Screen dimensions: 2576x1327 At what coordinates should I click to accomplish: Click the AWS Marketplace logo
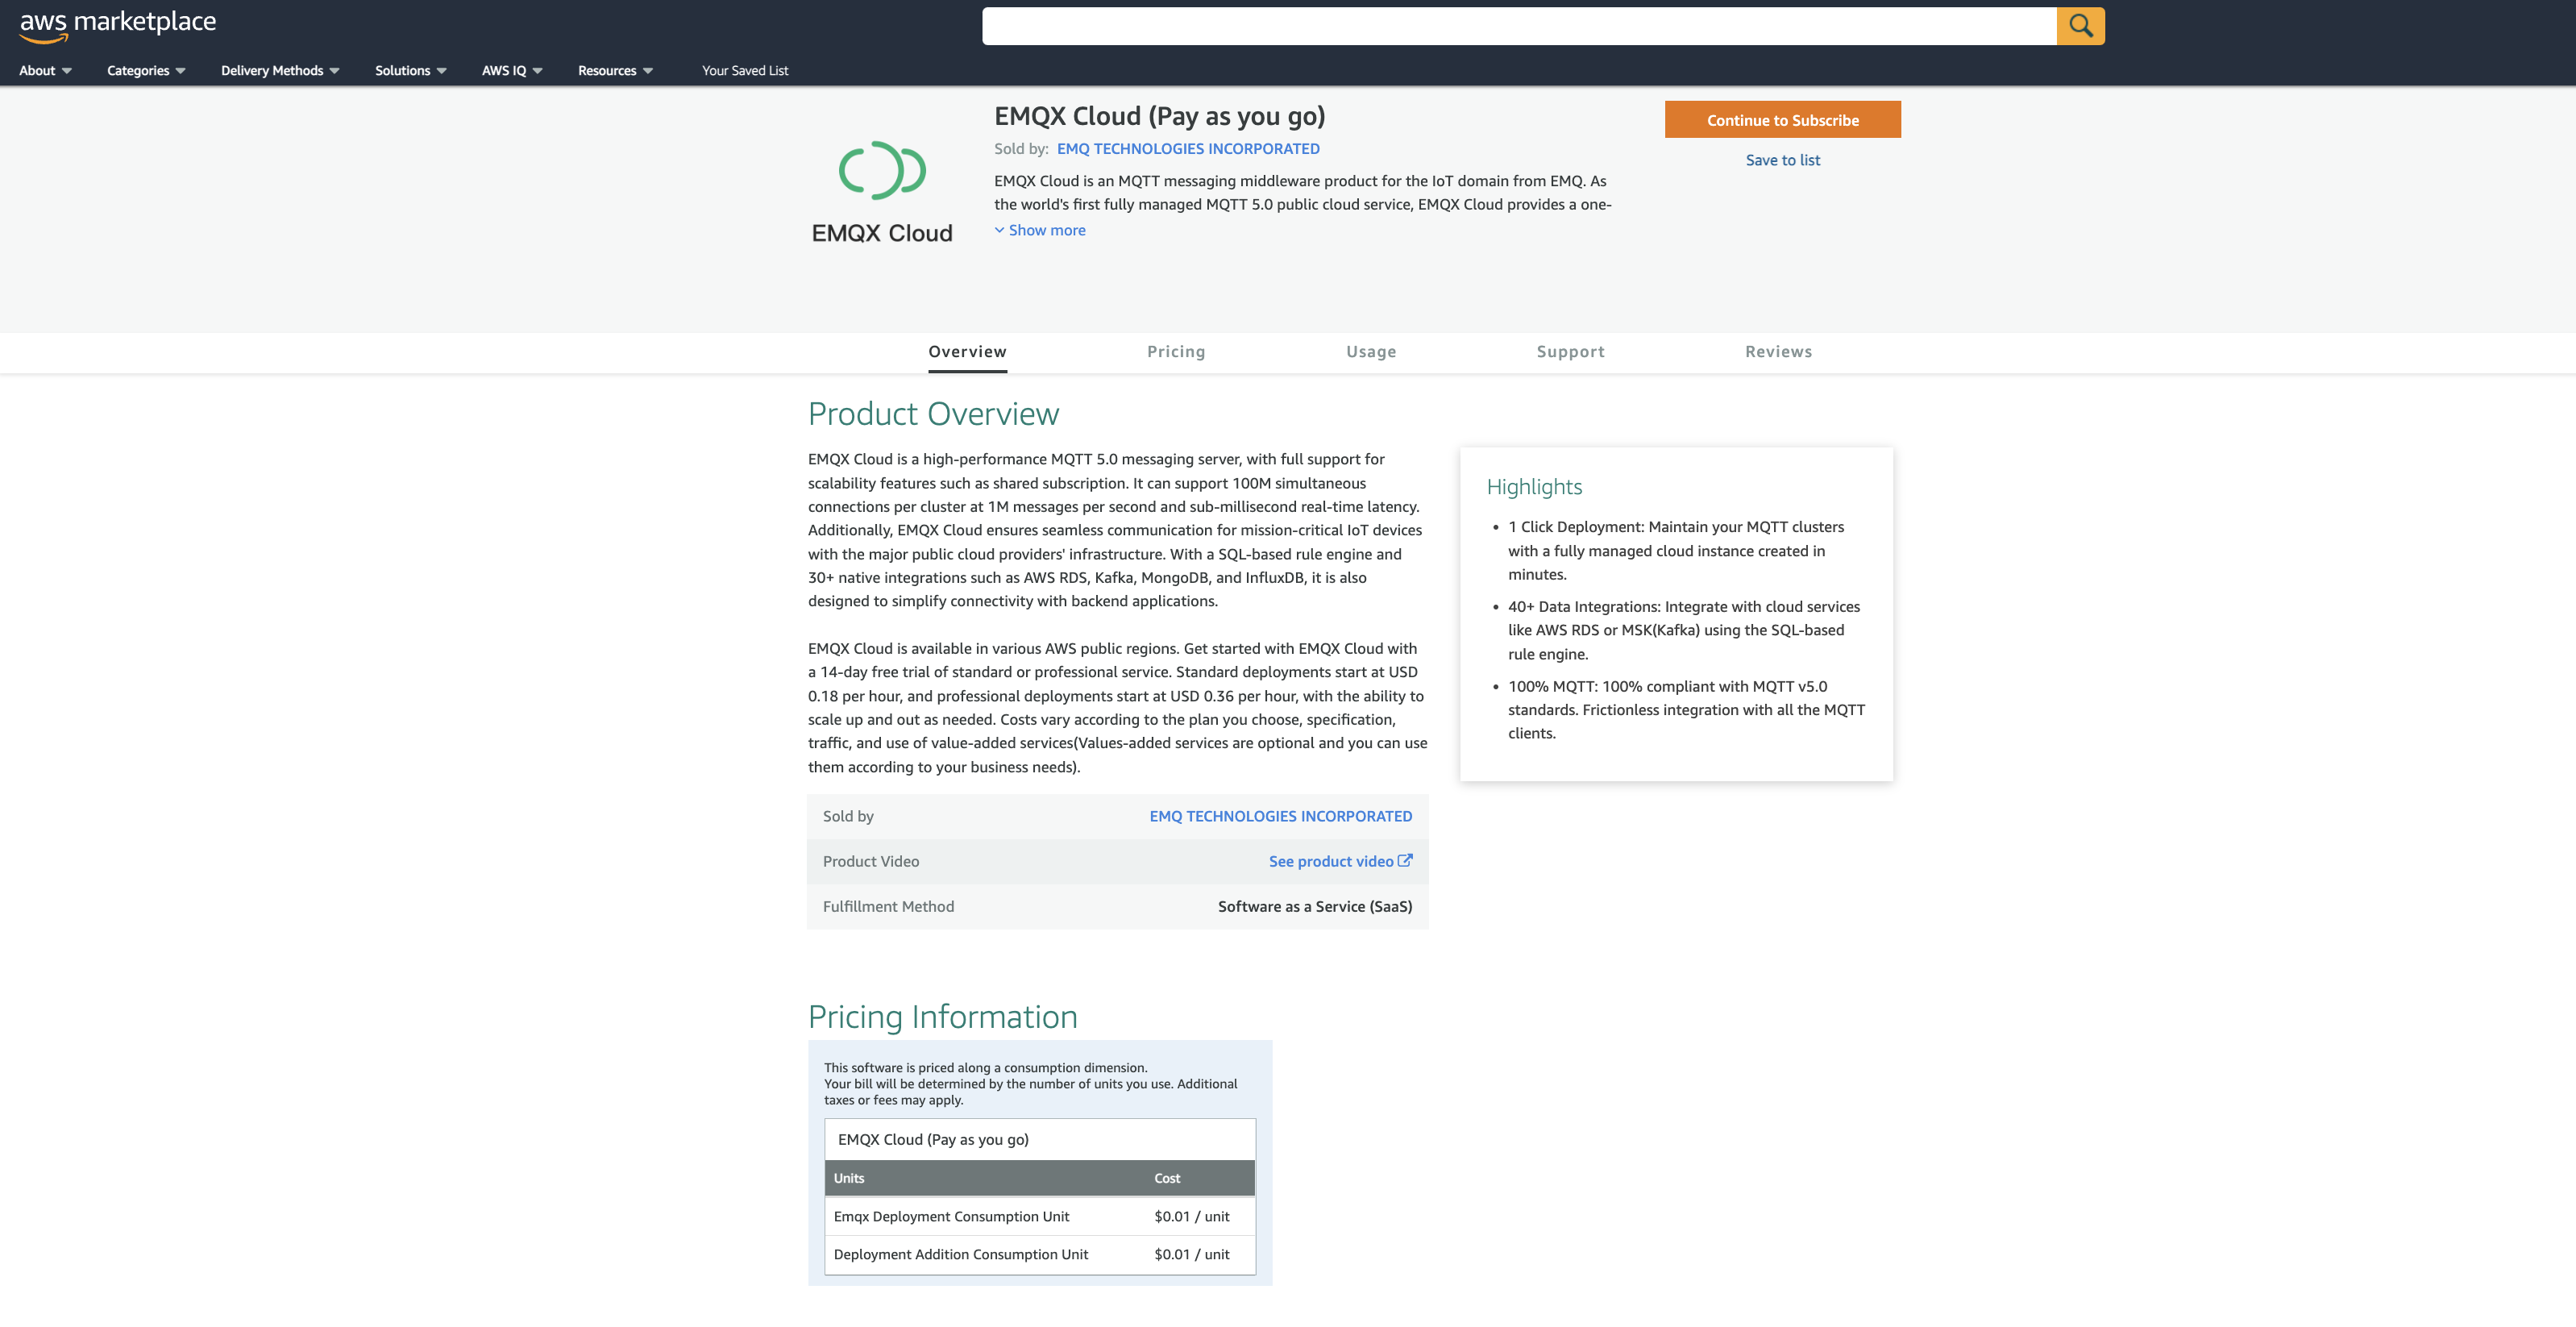coord(118,24)
